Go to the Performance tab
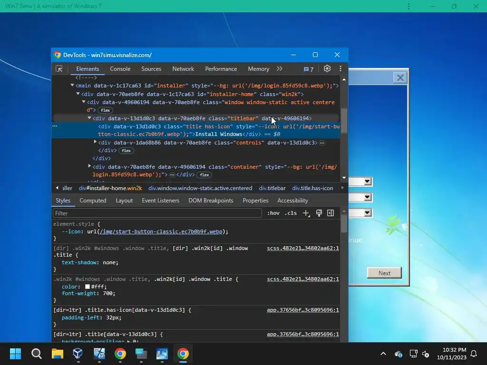The width and height of the screenshot is (487, 365). tap(221, 69)
